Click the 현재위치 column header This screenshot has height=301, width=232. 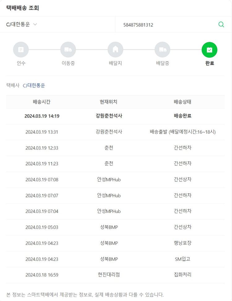point(109,102)
